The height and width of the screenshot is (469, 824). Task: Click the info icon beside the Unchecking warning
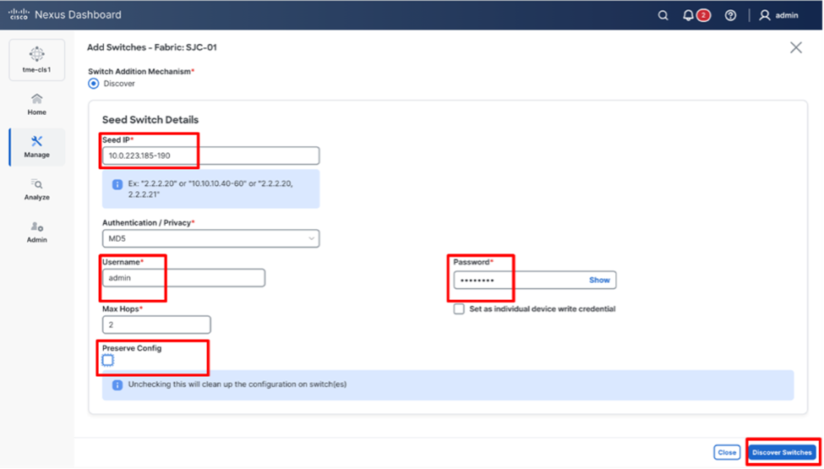[117, 384]
